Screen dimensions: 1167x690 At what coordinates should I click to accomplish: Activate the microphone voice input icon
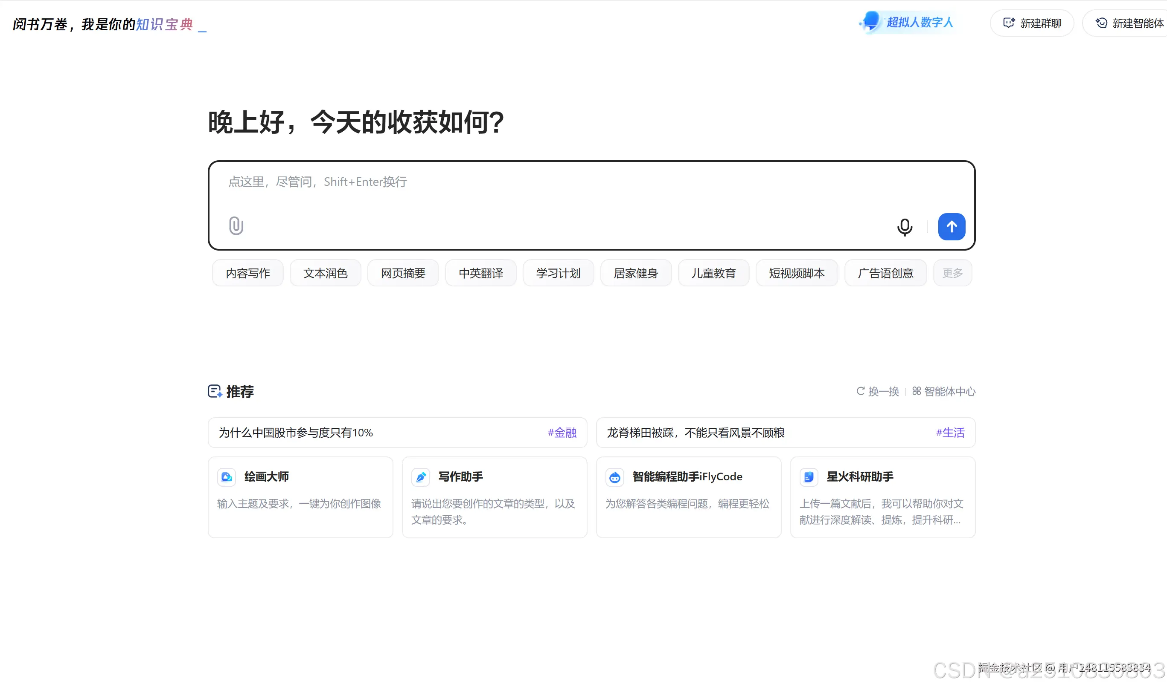905,227
